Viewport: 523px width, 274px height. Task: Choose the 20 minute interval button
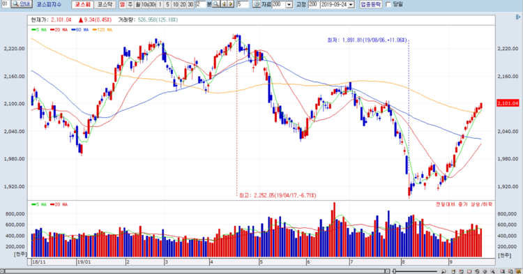tap(183, 4)
